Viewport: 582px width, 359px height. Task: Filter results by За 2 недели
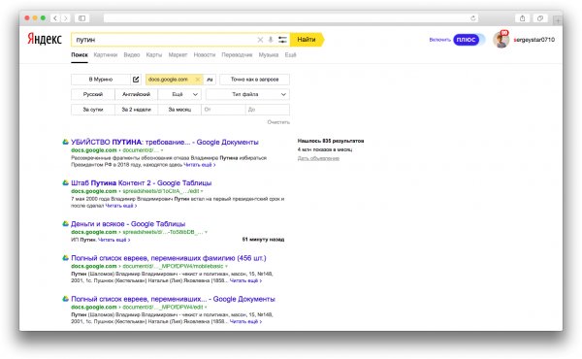pos(136,110)
